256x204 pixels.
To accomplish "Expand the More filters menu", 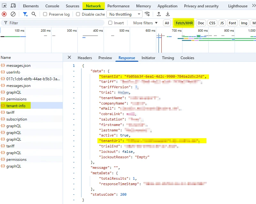I will click(145, 23).
